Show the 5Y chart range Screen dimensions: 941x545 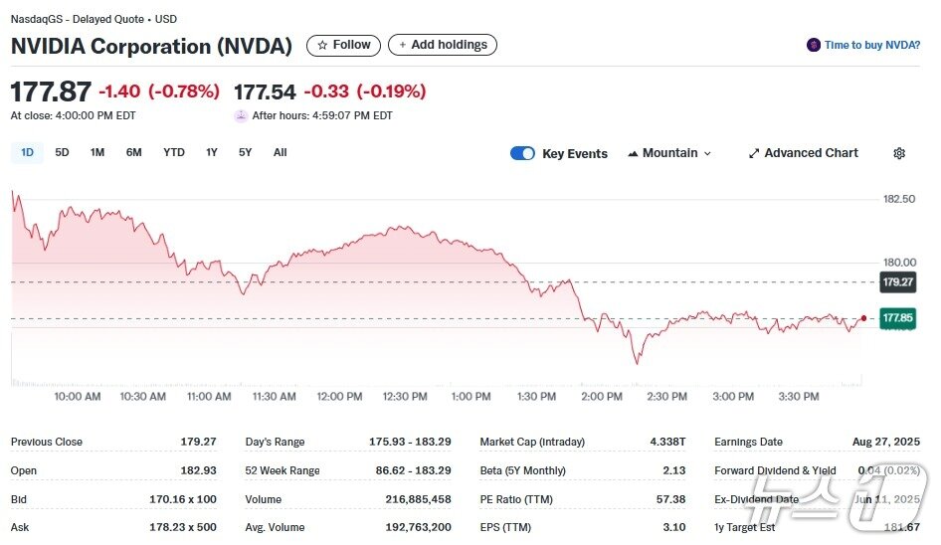[245, 153]
